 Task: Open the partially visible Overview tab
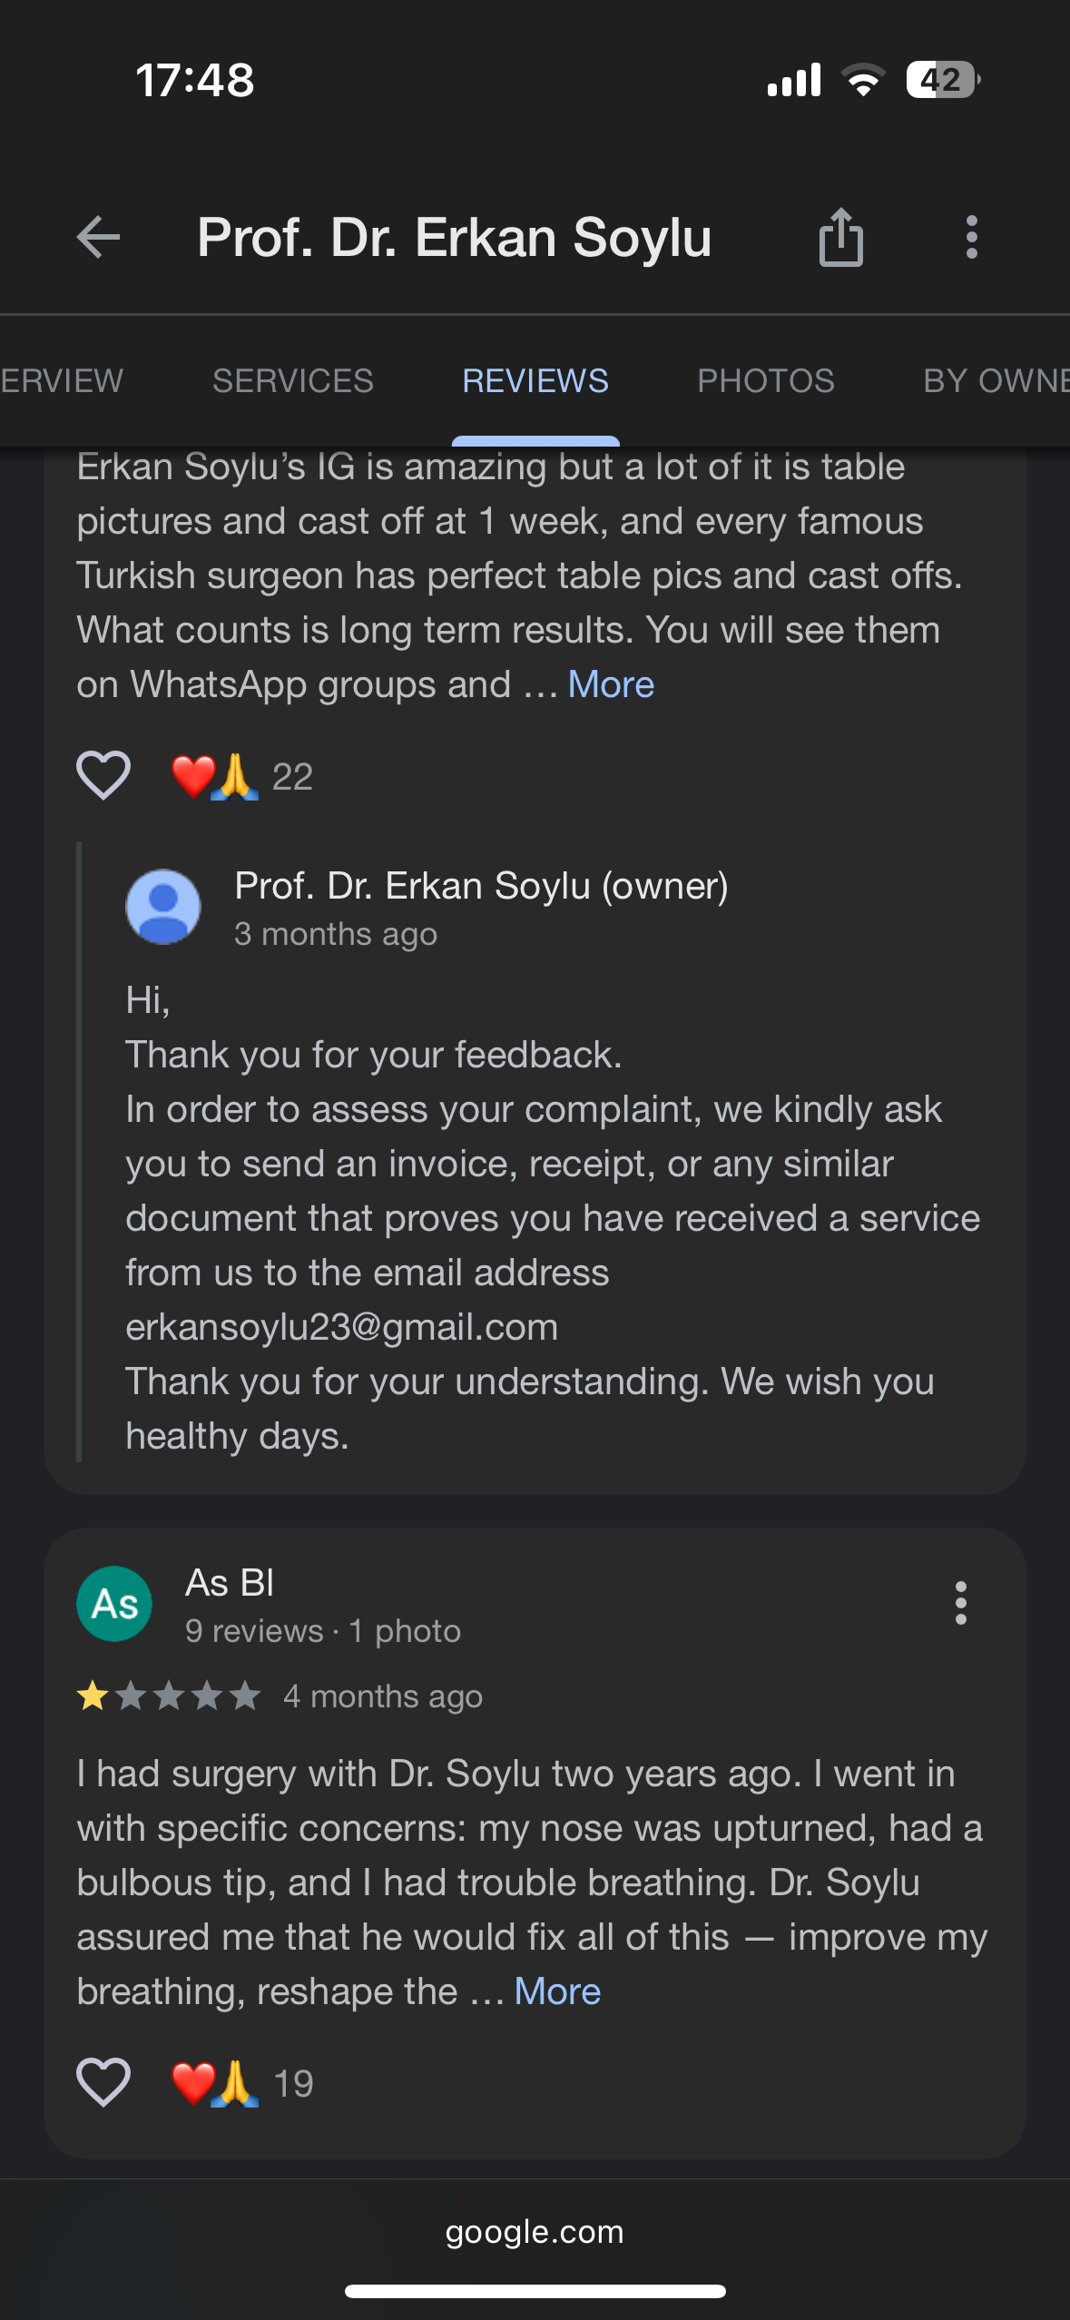pyautogui.click(x=62, y=381)
